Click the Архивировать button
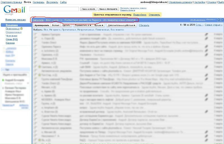224x144 pixels. (42, 25)
